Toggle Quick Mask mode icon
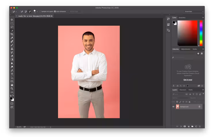The height and width of the screenshot is (140, 214). 12,104
